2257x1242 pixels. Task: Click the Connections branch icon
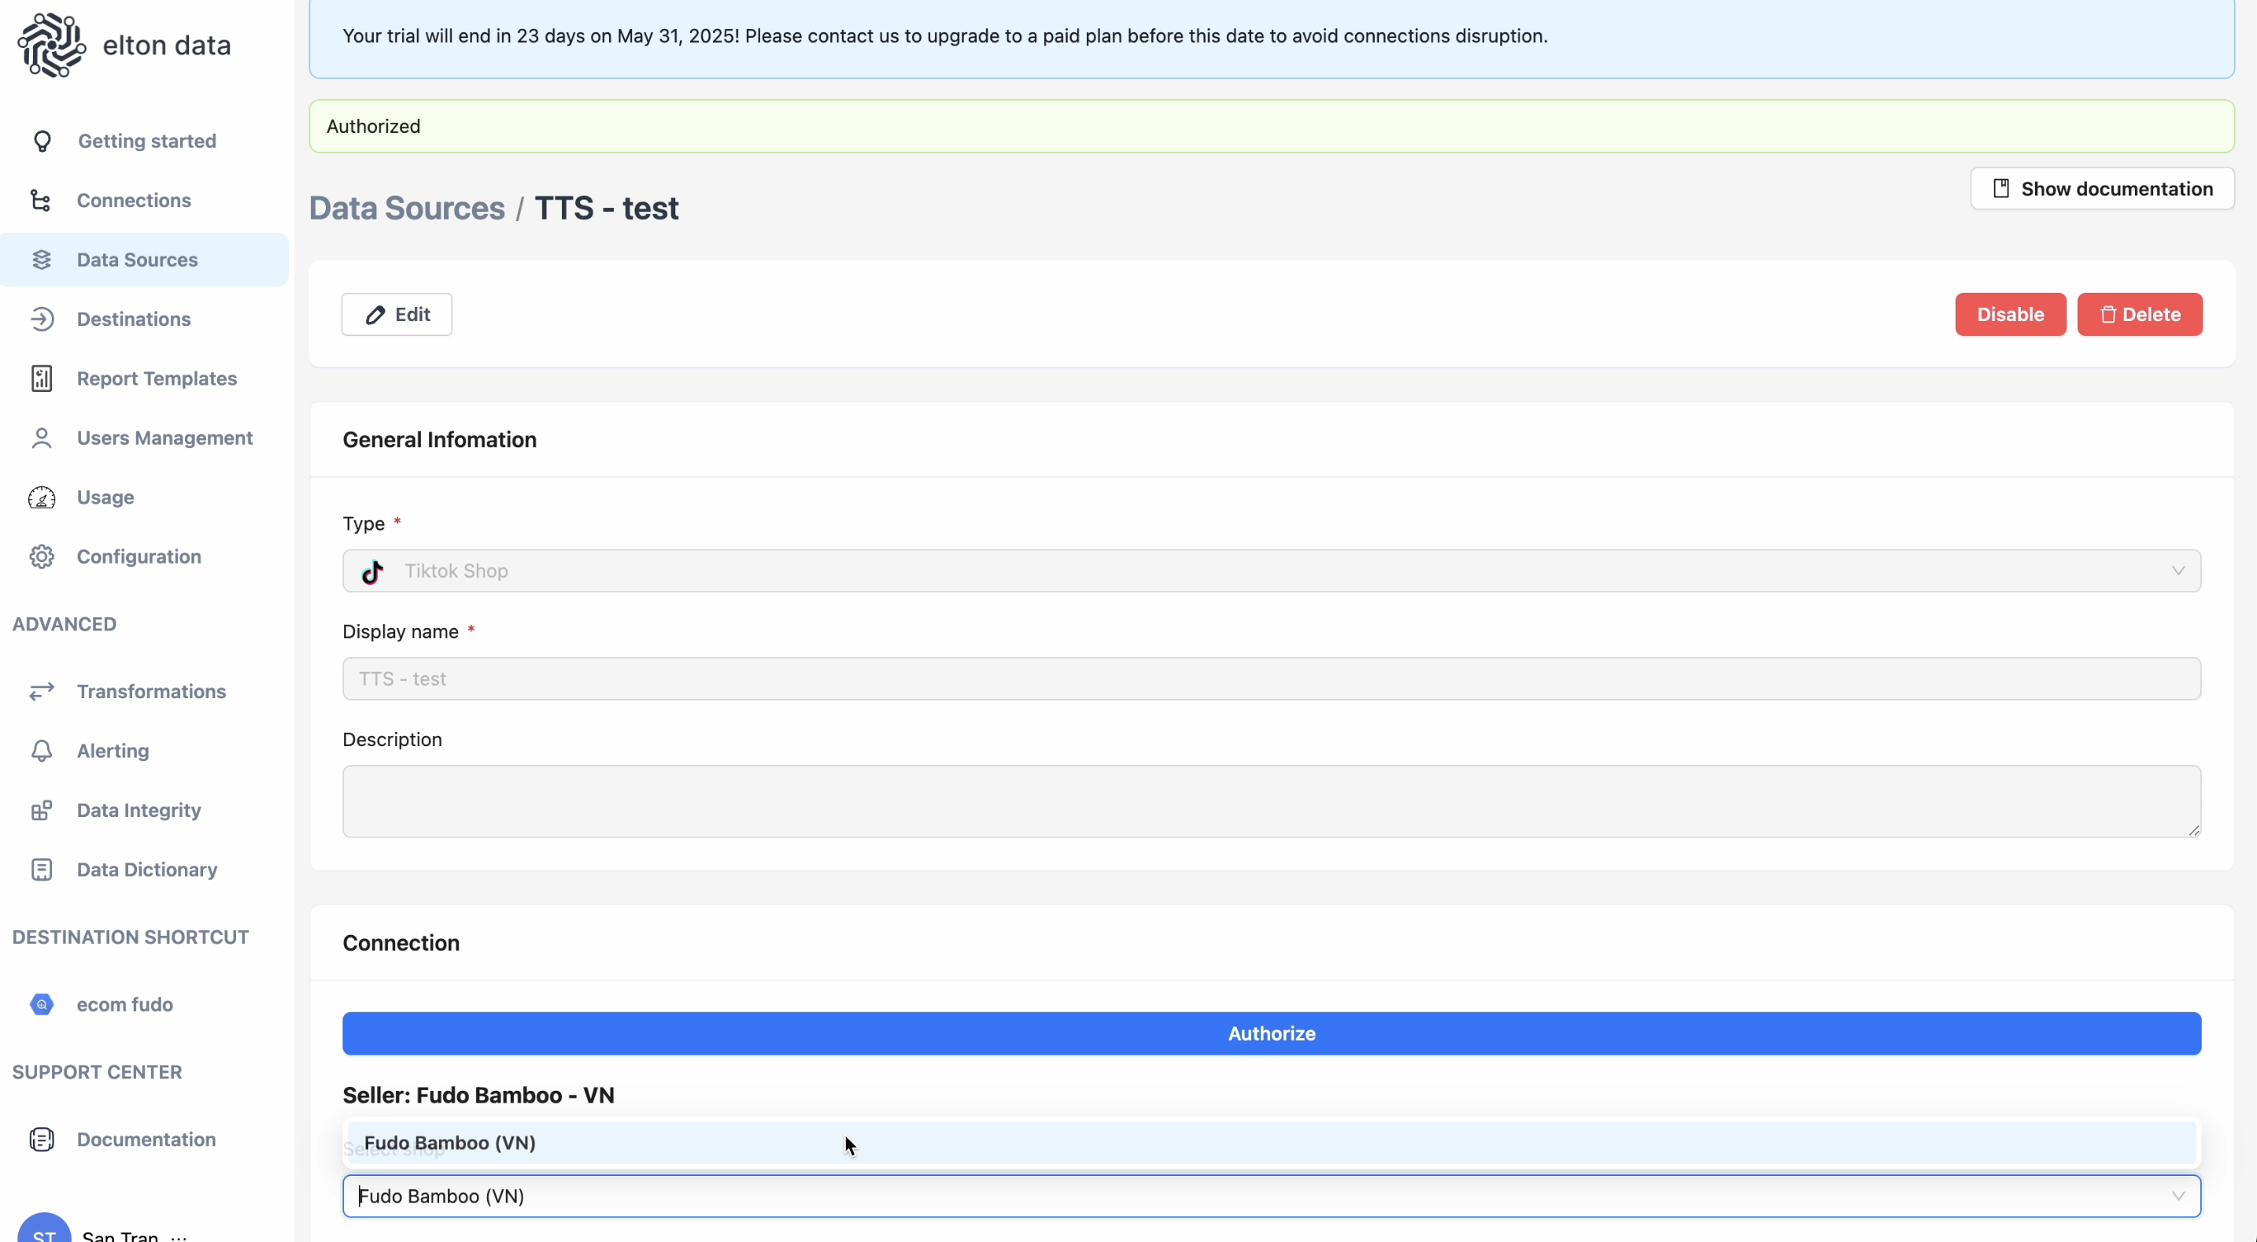click(41, 201)
